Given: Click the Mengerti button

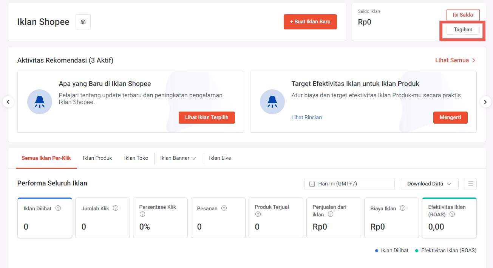Looking at the screenshot, I should point(450,118).
